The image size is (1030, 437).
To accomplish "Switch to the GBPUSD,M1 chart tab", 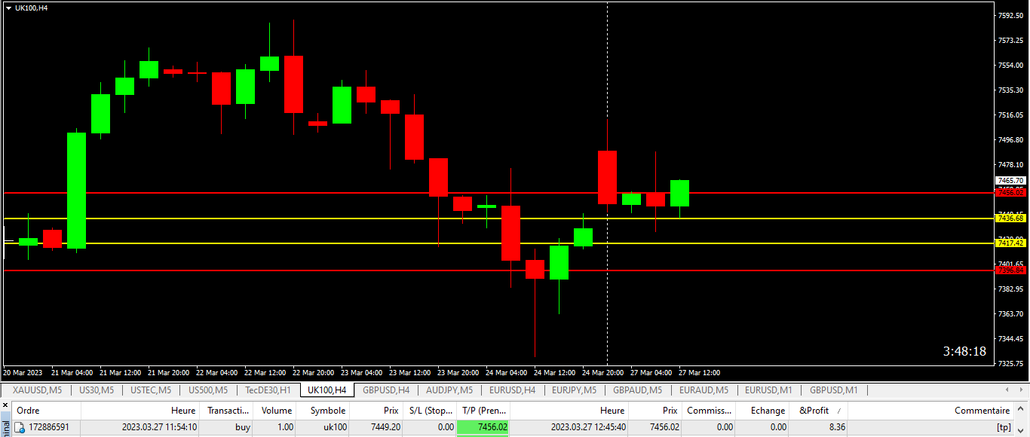I will click(834, 390).
